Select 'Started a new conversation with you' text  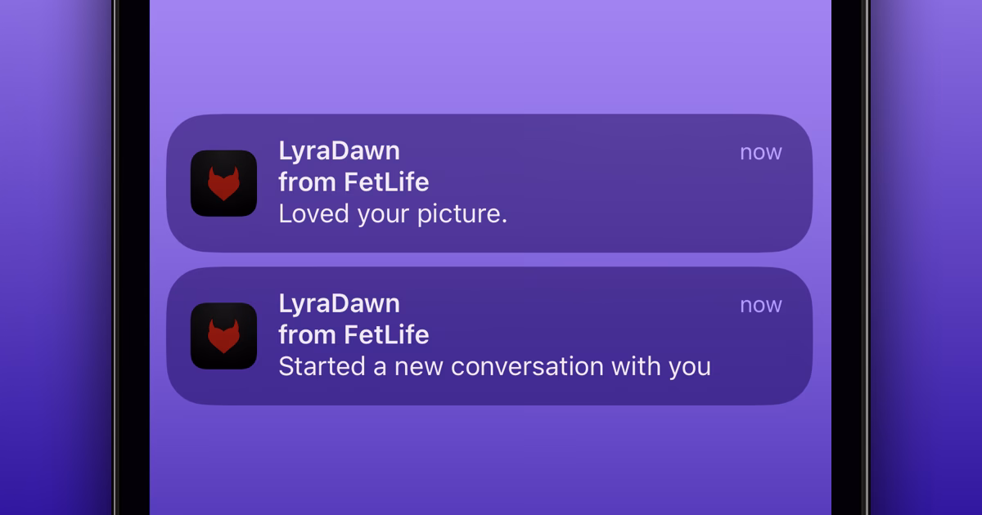pyautogui.click(x=494, y=366)
